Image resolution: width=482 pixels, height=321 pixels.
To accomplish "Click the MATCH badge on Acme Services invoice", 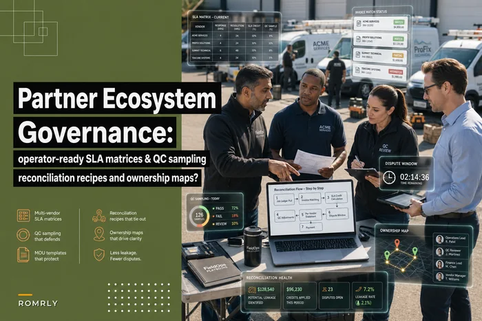I will 399,23.
